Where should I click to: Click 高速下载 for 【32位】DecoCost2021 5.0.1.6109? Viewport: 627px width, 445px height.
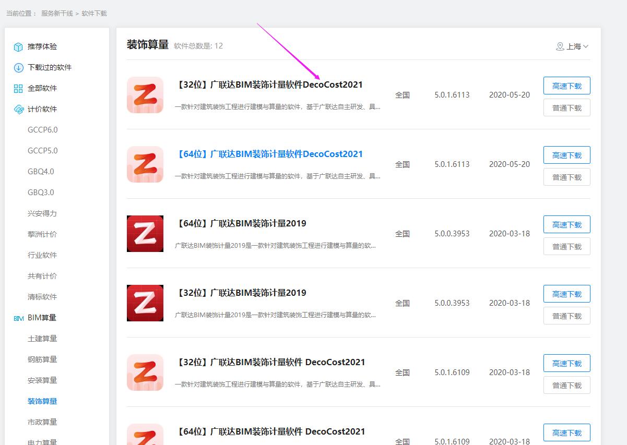coord(567,363)
